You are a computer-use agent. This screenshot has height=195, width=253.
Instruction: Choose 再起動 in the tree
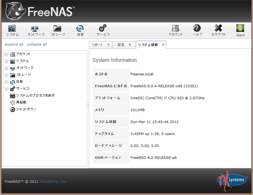pos(21,102)
